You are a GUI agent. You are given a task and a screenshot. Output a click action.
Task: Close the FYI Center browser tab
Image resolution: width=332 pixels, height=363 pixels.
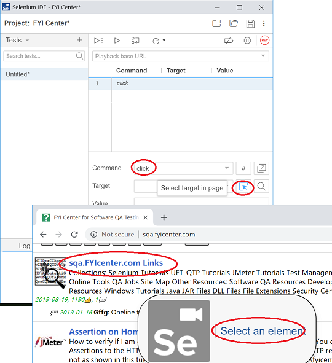click(x=145, y=217)
